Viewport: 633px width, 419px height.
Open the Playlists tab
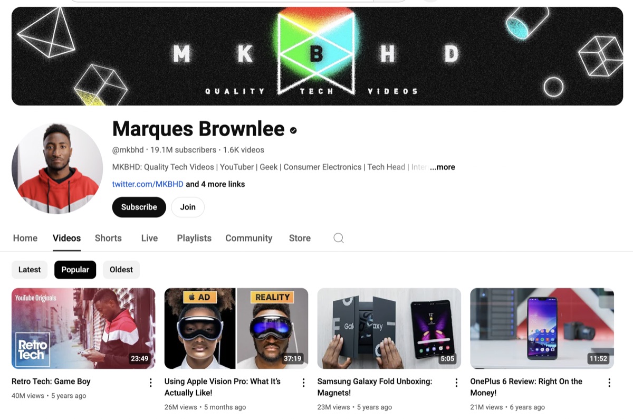[194, 238]
